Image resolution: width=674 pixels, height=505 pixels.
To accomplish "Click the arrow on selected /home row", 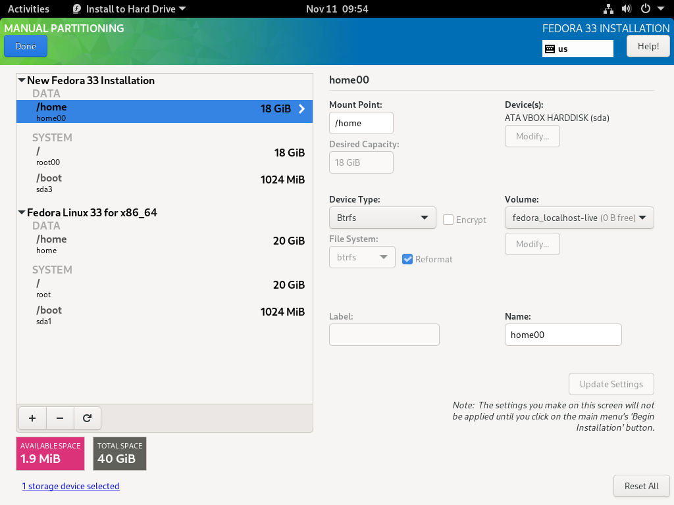I will pos(301,108).
